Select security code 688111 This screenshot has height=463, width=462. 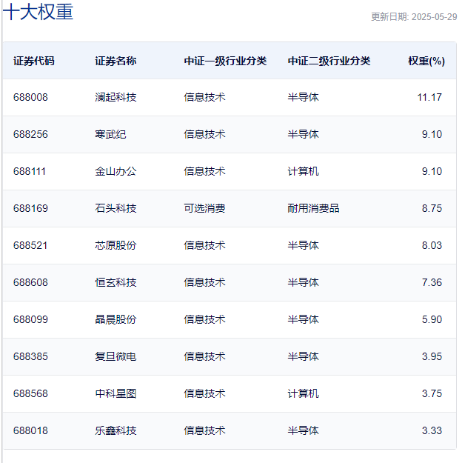(29, 171)
